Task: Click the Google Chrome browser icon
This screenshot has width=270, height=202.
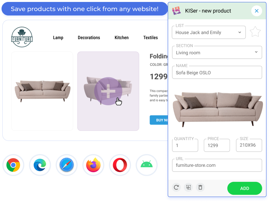Action: tap(13, 165)
